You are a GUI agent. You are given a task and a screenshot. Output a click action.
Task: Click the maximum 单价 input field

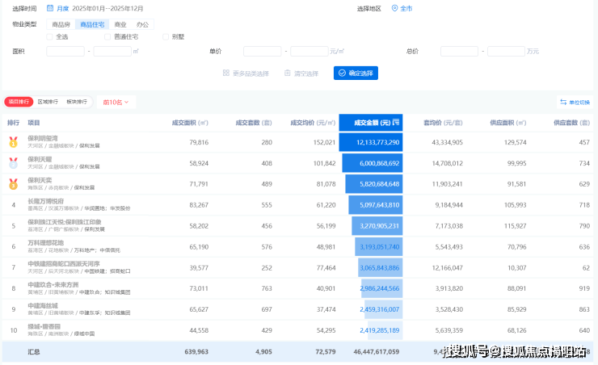(310, 51)
